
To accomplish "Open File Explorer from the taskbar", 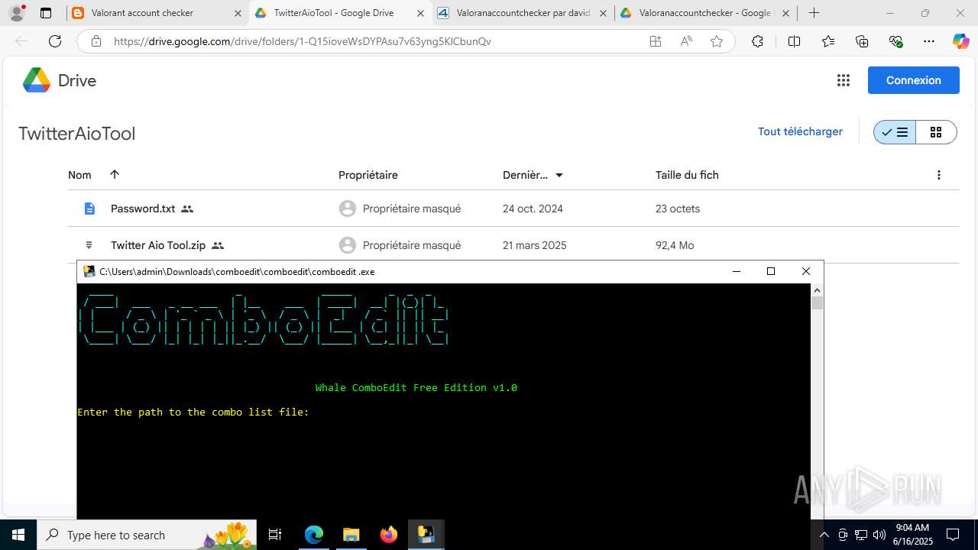I will pos(351,535).
